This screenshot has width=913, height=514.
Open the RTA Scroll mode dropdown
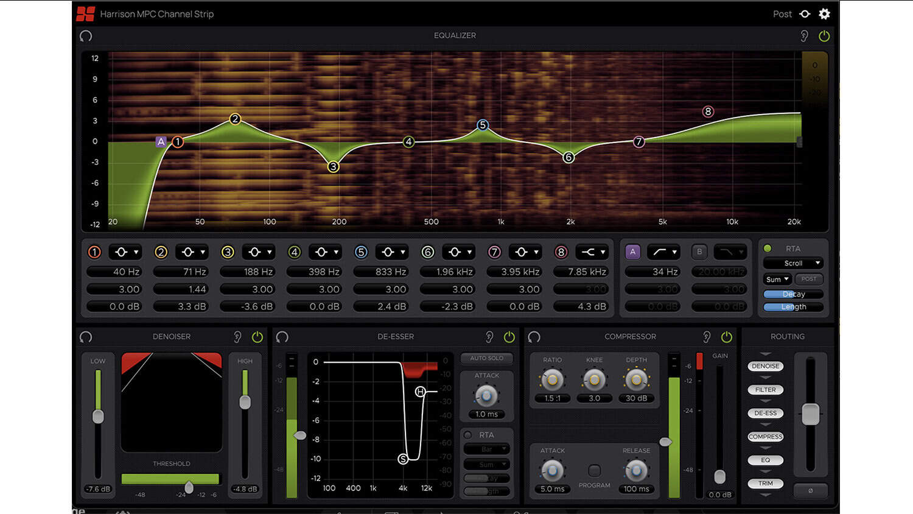tap(793, 263)
